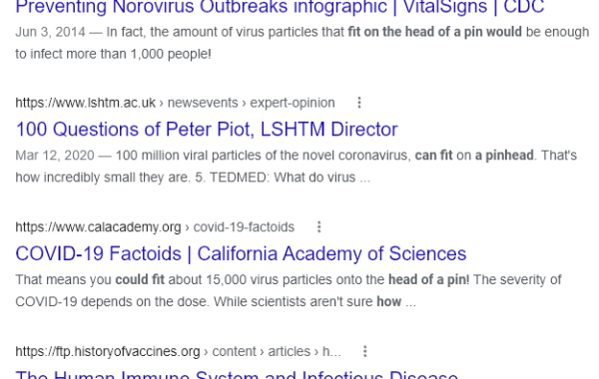Viewport: 599px width, 379px height.
Task: Click the covid-19-factoids breadcrumb segment
Action: tap(244, 227)
